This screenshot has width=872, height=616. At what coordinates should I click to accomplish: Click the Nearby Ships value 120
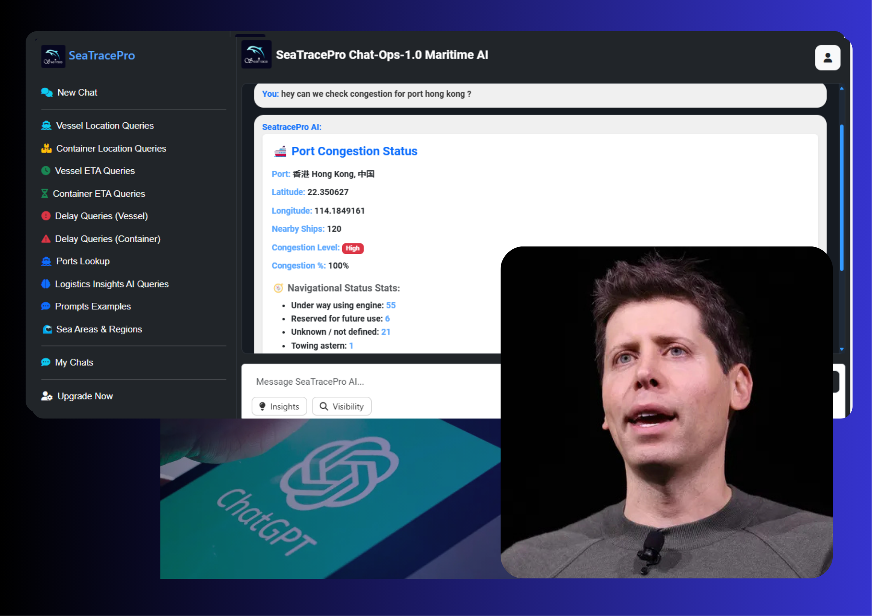click(334, 229)
